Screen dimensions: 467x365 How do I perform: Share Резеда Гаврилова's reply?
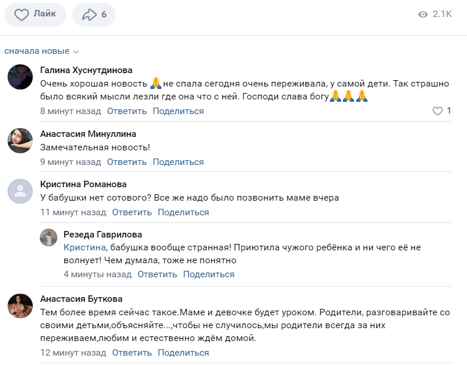(208, 274)
